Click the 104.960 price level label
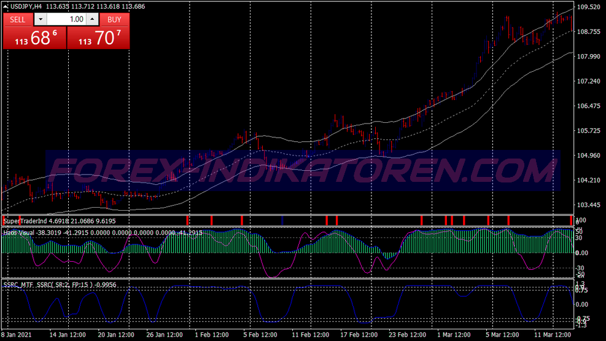Image resolution: width=606 pixels, height=341 pixels. click(x=588, y=155)
